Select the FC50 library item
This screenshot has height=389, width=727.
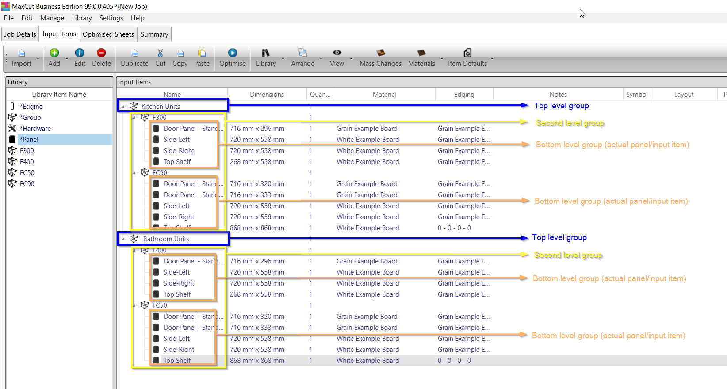[27, 173]
